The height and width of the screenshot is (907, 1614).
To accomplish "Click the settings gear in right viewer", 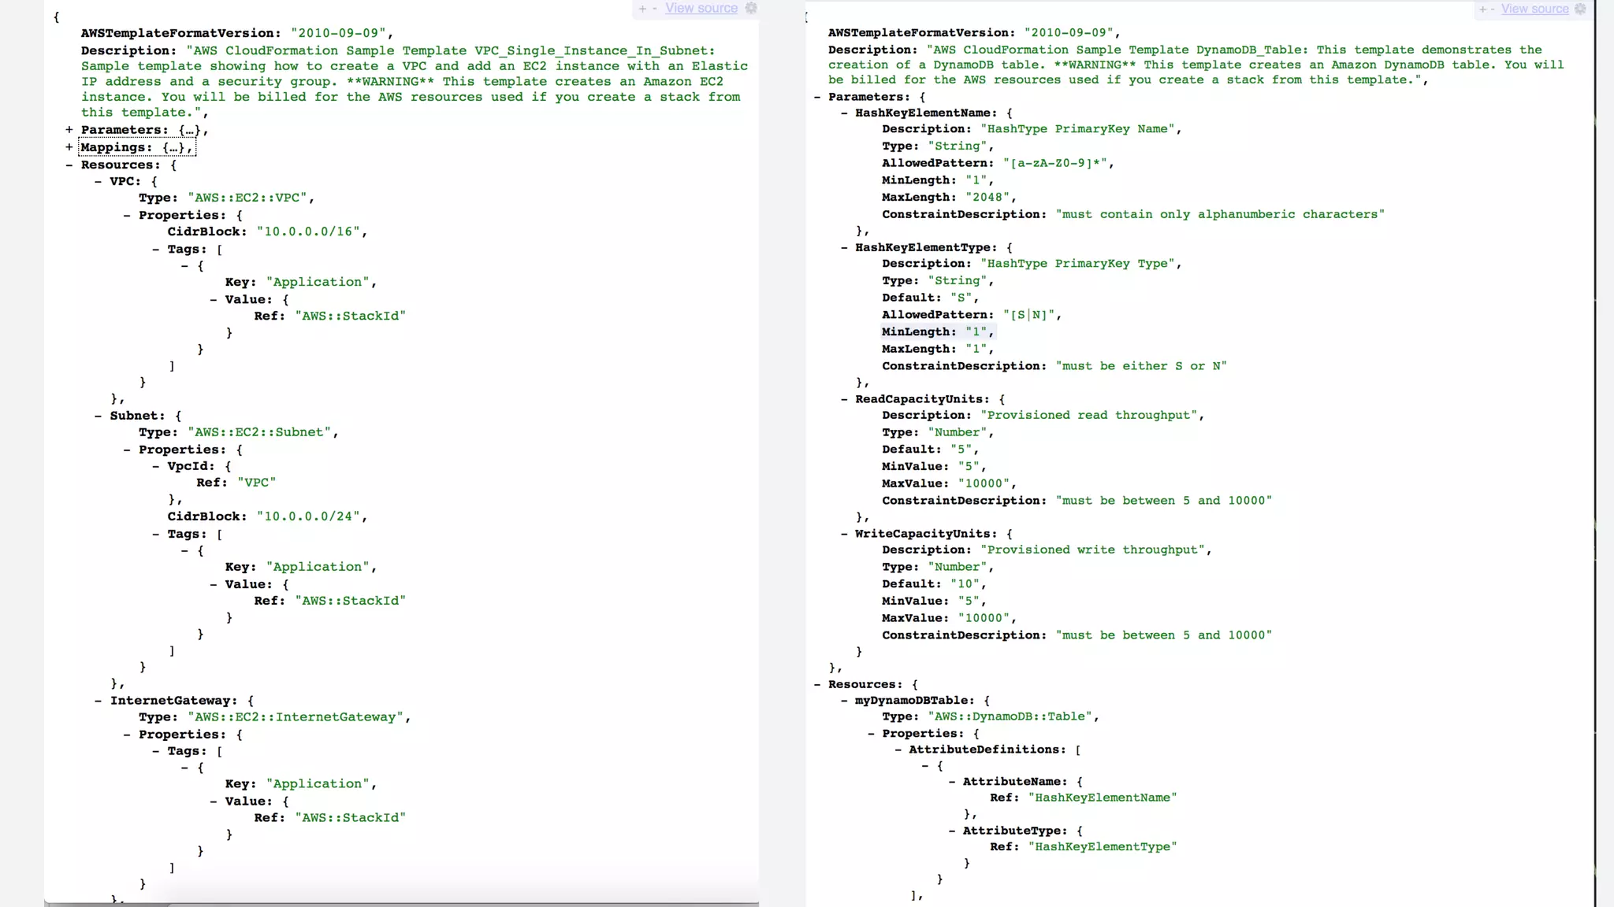I will 1579,9.
